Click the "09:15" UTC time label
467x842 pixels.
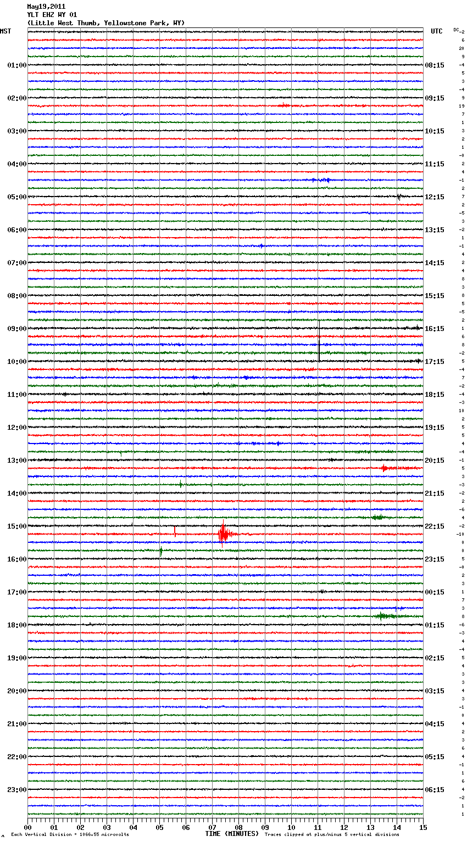click(x=435, y=98)
